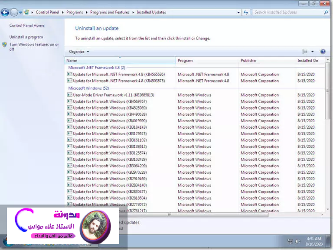Sort list by Program column
The image size is (333, 250).
pos(207,61)
